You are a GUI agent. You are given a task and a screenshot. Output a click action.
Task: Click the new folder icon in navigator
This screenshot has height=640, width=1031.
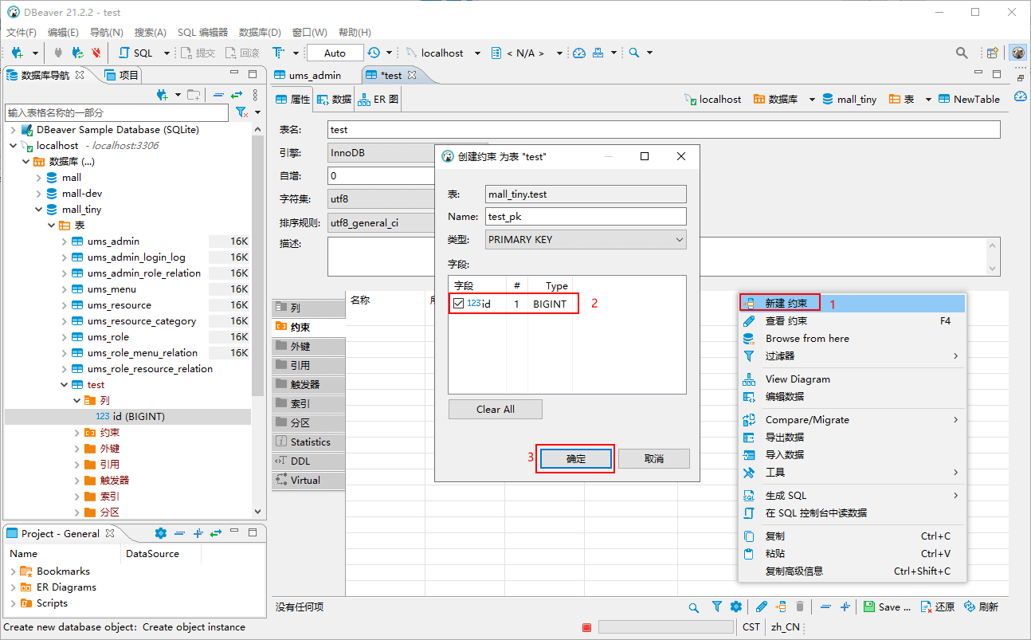(194, 95)
